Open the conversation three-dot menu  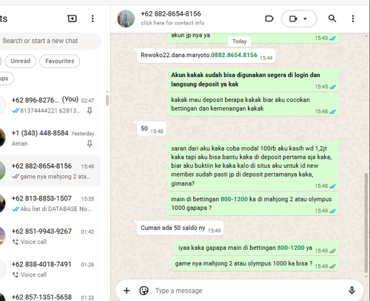tap(353, 18)
